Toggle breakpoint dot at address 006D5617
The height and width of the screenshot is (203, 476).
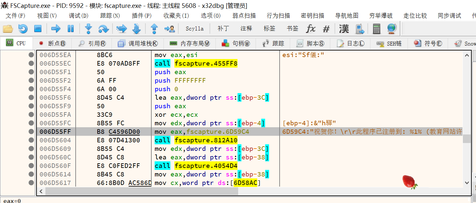tap(31, 183)
